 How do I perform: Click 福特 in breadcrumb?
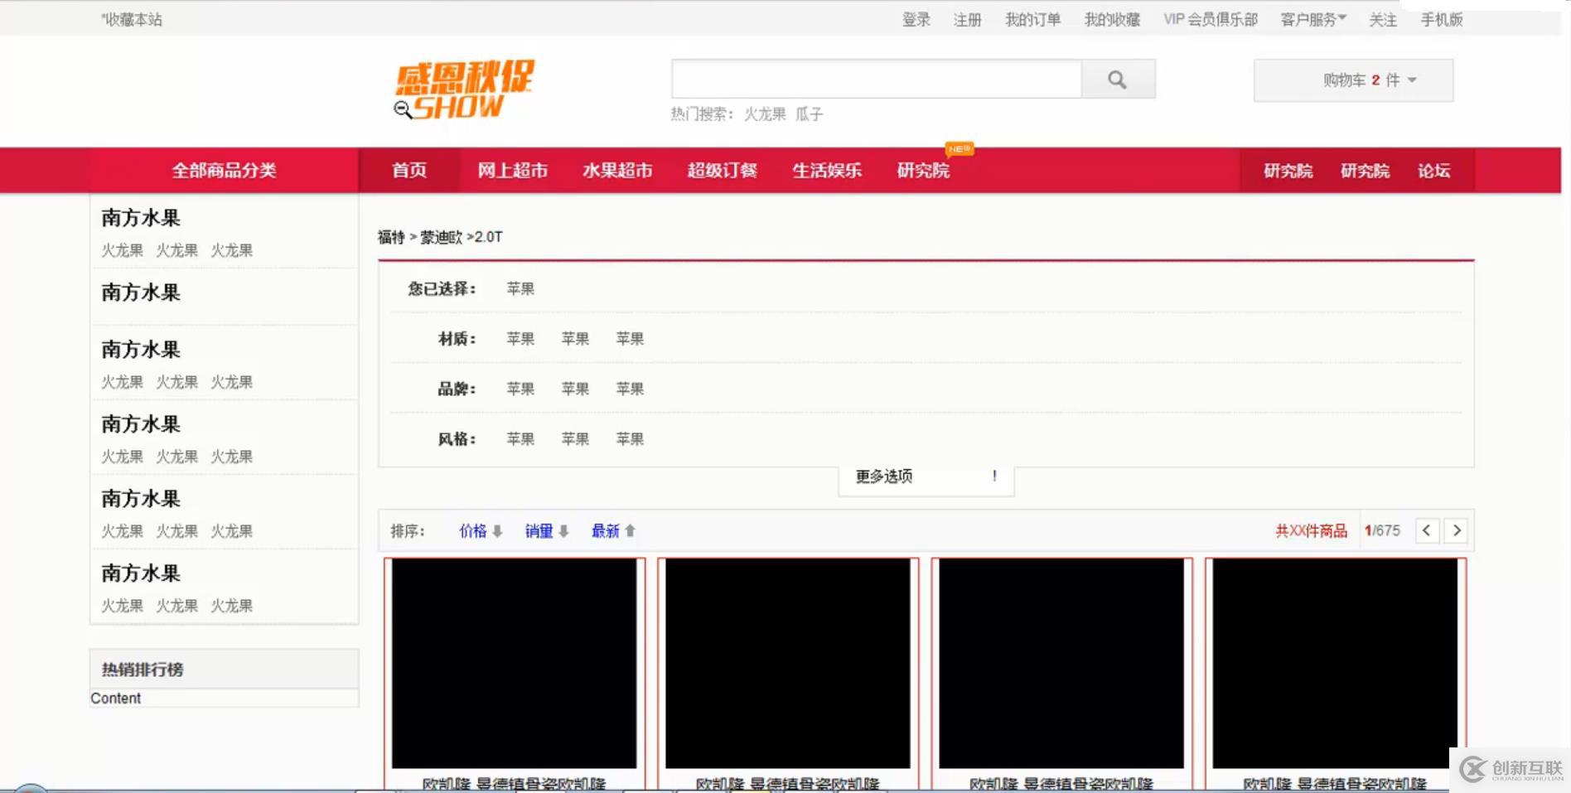click(391, 237)
